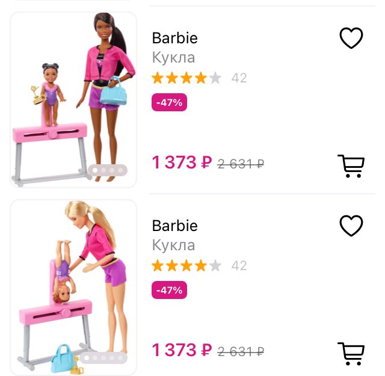The image size is (385, 376).
Task: Add blonde Barbie doll to cart
Action: tap(351, 354)
